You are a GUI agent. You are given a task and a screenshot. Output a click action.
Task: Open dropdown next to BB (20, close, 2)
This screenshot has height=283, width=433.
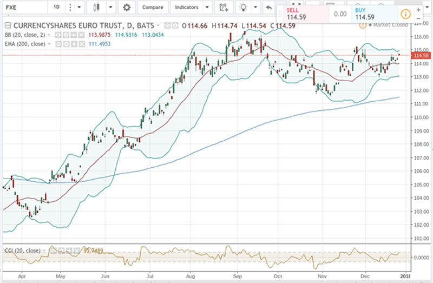[49, 34]
